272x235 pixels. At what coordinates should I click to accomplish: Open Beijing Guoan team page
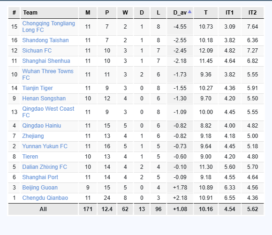[x=40, y=188]
